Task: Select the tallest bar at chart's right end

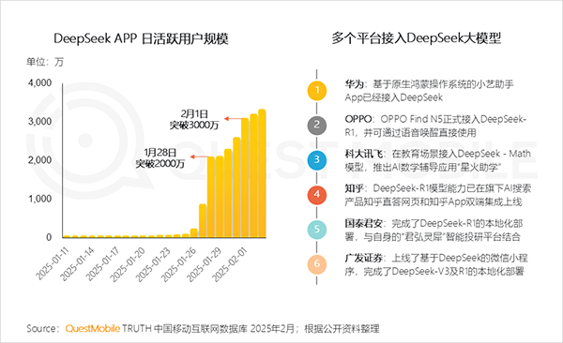Action: pyautogui.click(x=262, y=173)
